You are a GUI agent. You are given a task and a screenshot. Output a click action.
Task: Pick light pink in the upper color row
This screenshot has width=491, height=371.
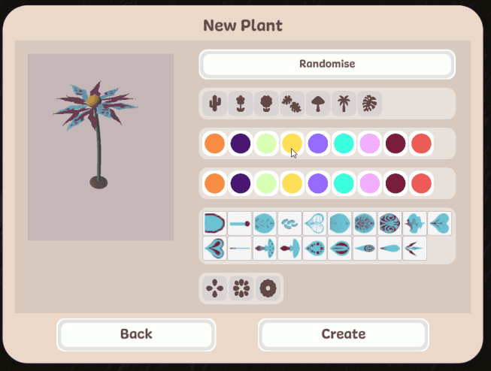pyautogui.click(x=369, y=143)
